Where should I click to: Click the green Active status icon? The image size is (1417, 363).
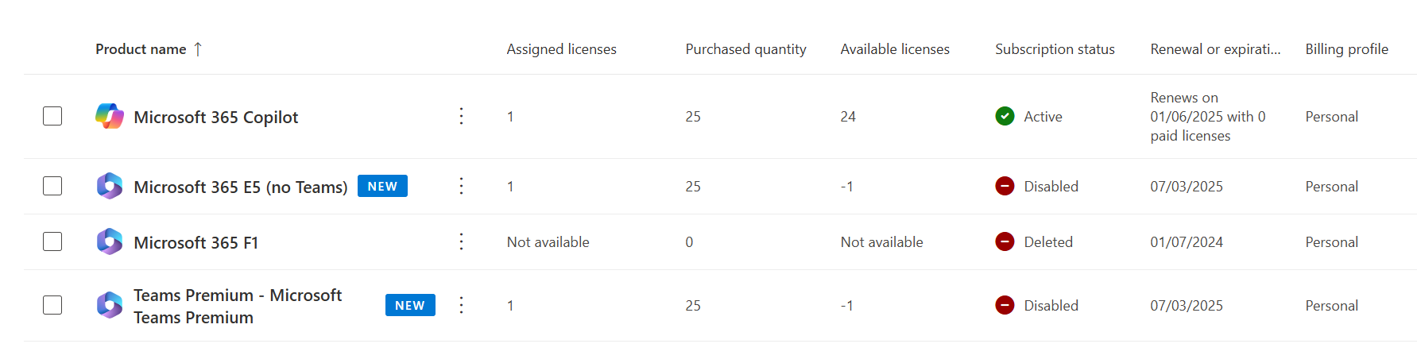pos(1005,116)
